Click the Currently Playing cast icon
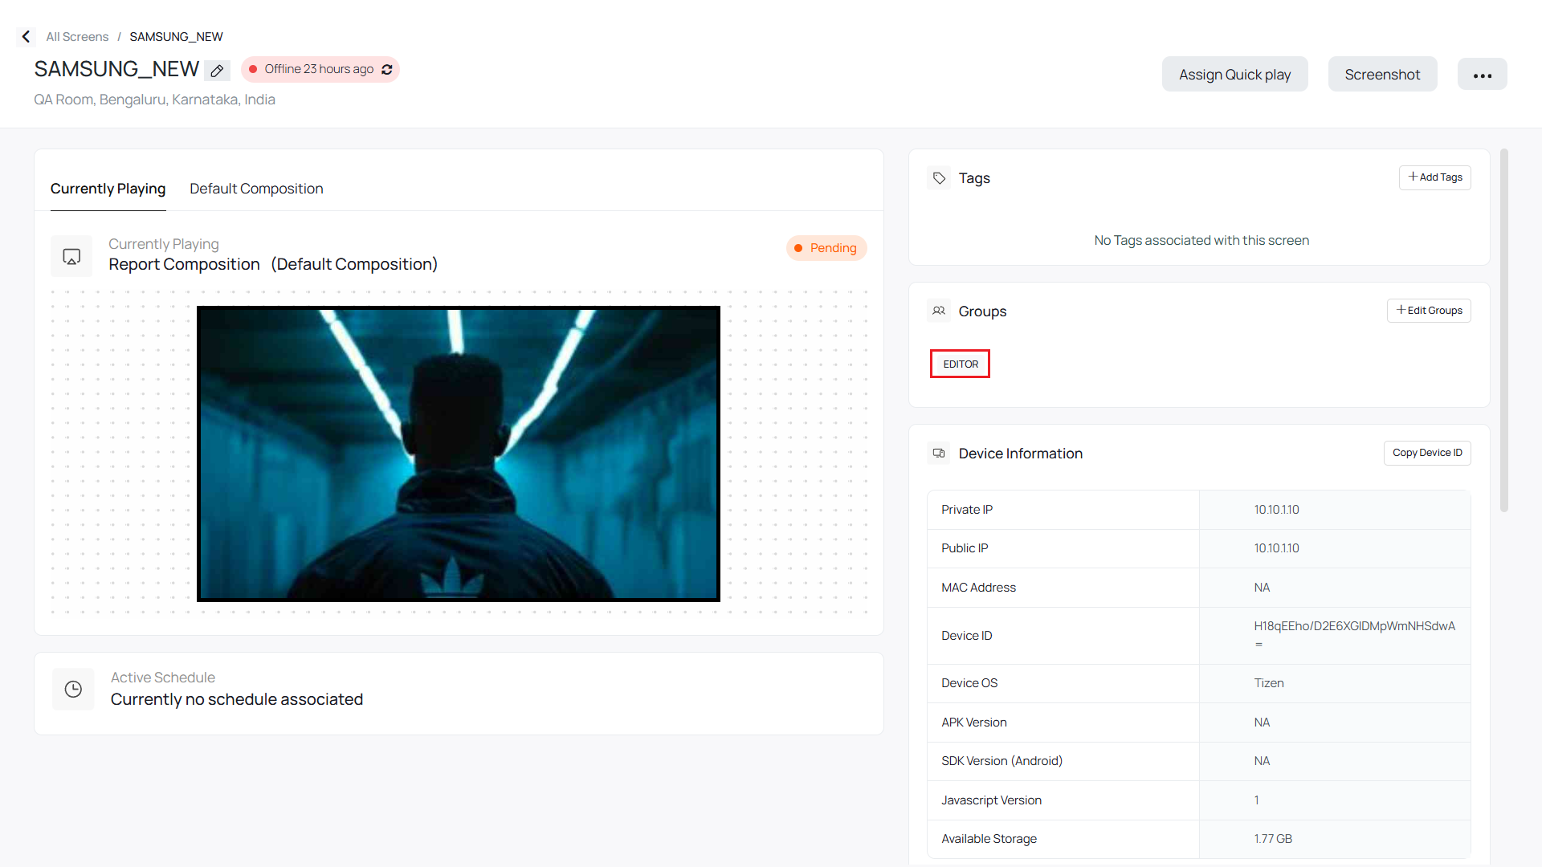 tap(71, 256)
